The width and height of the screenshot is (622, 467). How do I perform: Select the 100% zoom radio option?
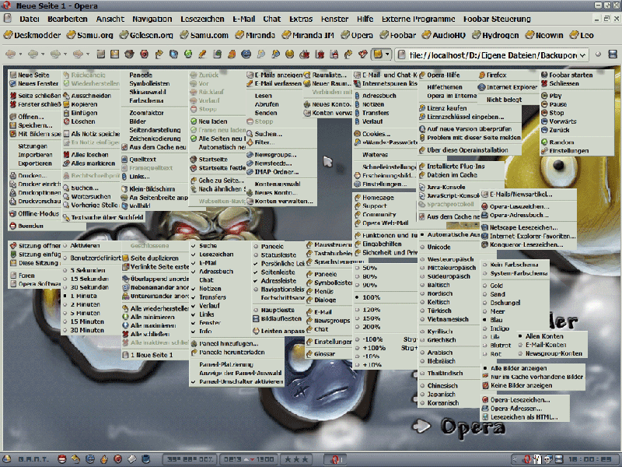tap(368, 297)
